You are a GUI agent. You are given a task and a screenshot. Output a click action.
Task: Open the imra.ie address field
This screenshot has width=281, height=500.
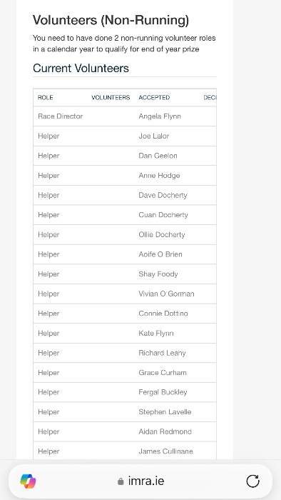[x=140, y=481]
